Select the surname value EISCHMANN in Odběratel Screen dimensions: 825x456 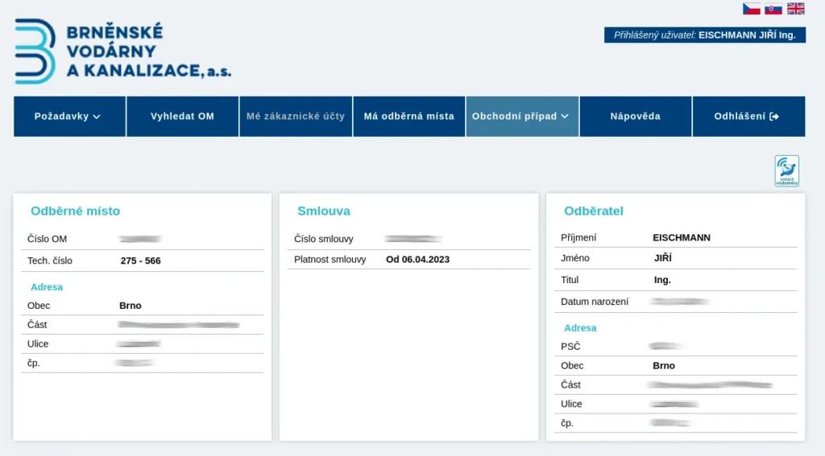tap(681, 238)
